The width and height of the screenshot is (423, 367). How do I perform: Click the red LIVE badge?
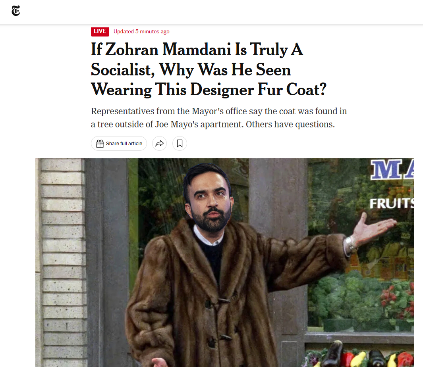[x=100, y=31]
